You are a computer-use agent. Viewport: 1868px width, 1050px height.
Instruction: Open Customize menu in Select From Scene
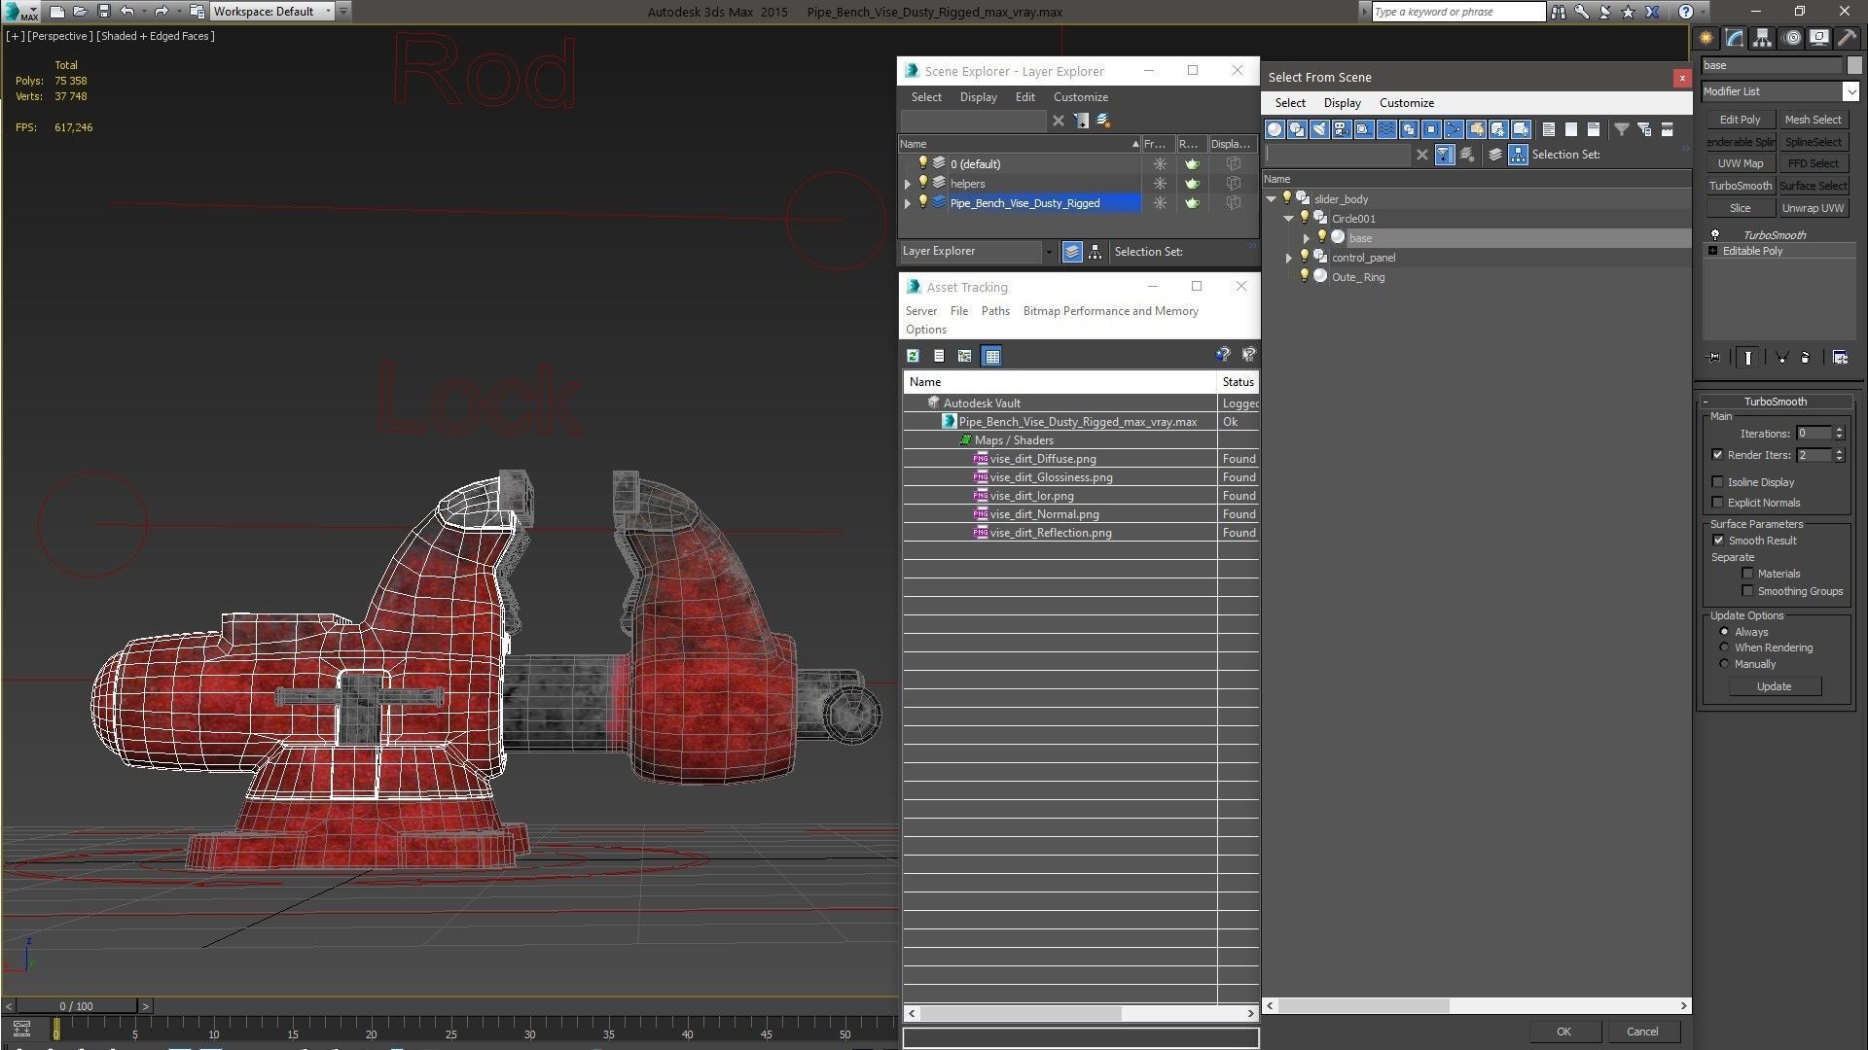pos(1406,103)
